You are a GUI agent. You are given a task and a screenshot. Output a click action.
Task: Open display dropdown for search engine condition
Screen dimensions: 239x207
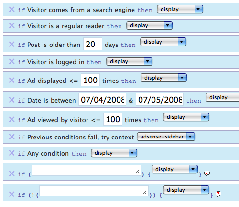180,9
